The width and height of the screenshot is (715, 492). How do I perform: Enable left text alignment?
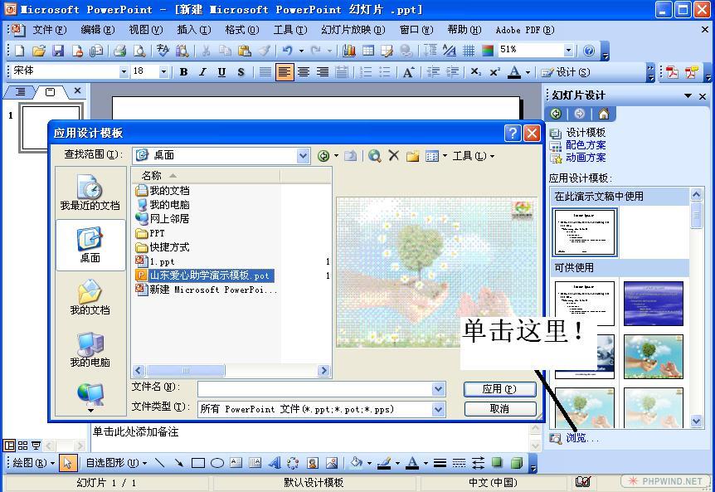point(284,71)
